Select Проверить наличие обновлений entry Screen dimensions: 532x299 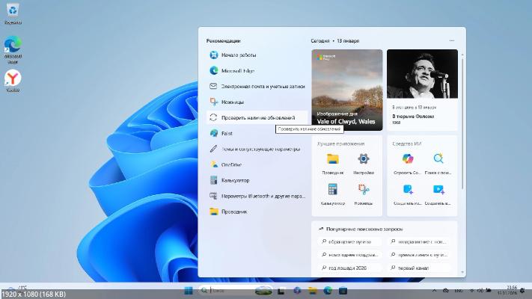(257, 117)
